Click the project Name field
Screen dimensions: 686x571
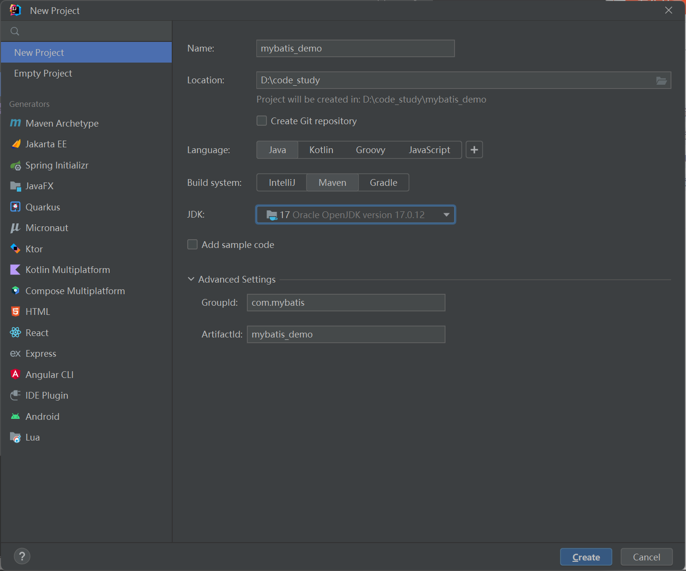tap(356, 48)
